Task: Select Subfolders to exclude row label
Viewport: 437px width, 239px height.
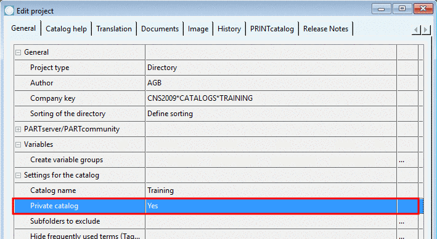Action: click(x=65, y=221)
